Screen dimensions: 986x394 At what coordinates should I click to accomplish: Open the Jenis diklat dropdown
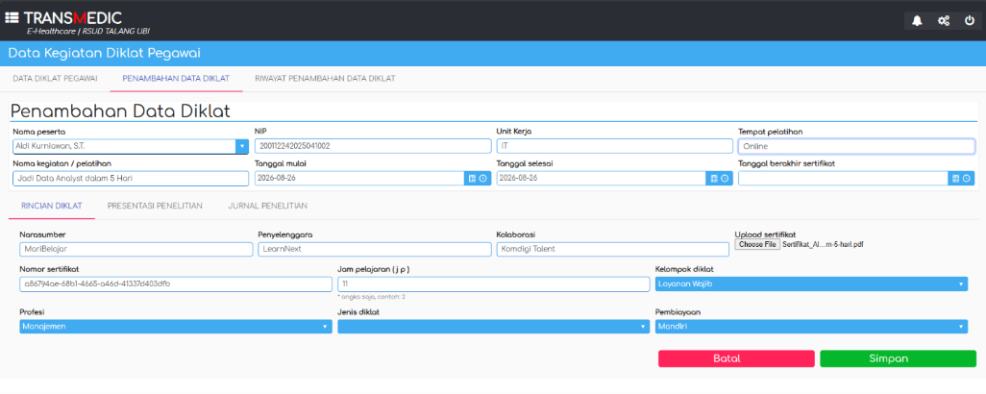pos(493,327)
